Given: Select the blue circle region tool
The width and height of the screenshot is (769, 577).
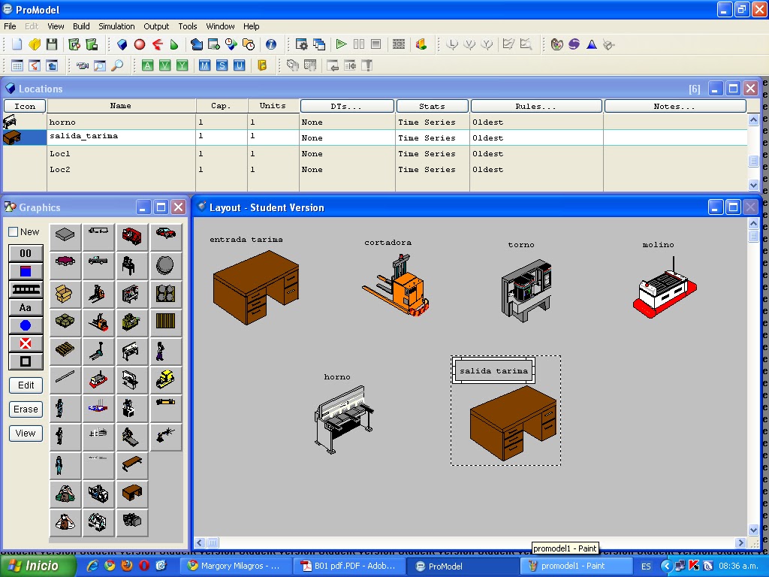Looking at the screenshot, I should tap(25, 325).
